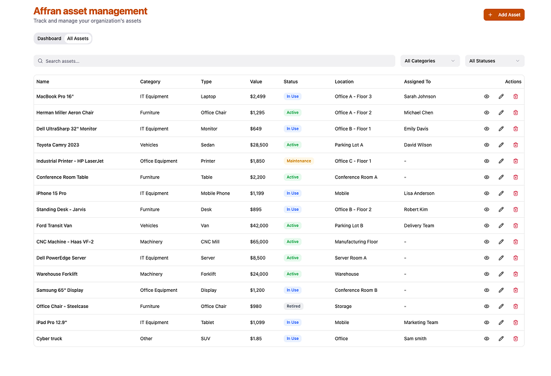Image resolution: width=551 pixels, height=376 pixels.
Task: Click the Maintenance status badge
Action: tap(299, 161)
